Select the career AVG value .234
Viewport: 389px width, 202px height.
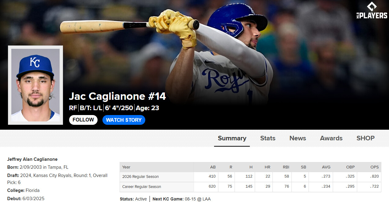pos(326,186)
